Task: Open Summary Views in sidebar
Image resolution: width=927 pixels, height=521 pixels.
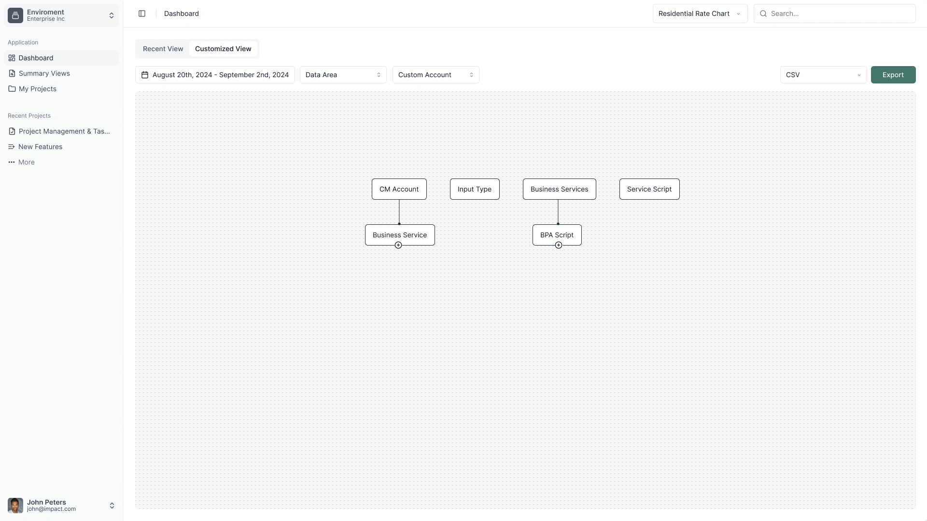Action: 44,73
